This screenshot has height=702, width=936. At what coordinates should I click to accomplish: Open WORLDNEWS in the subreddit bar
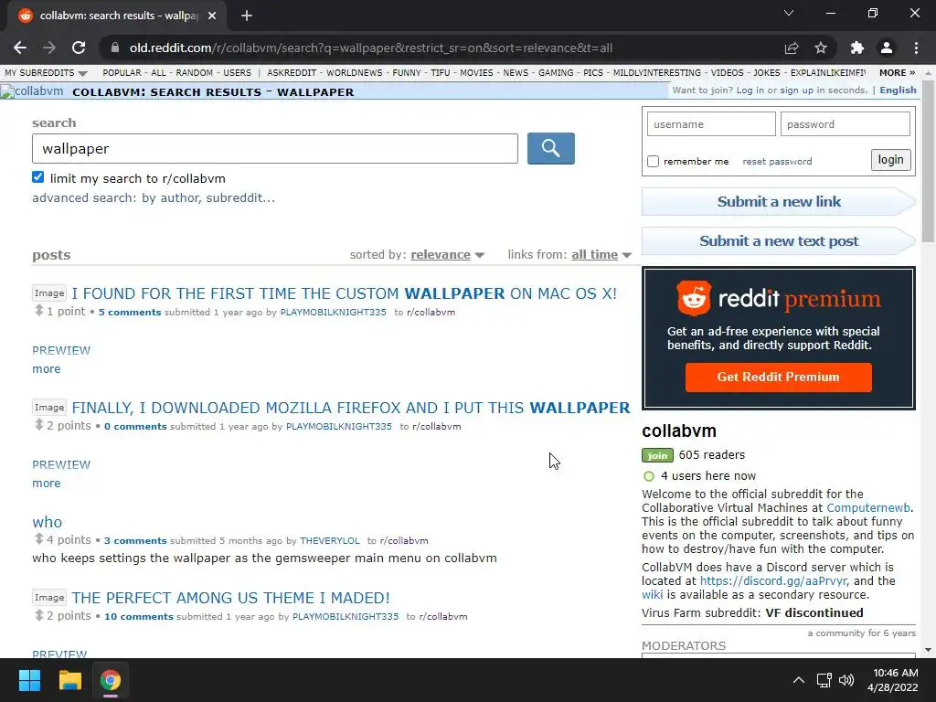click(x=354, y=73)
